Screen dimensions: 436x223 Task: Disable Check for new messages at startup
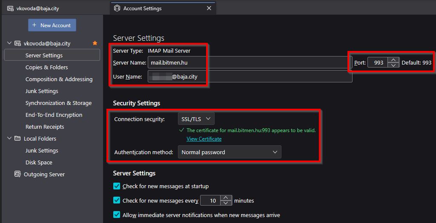point(117,186)
